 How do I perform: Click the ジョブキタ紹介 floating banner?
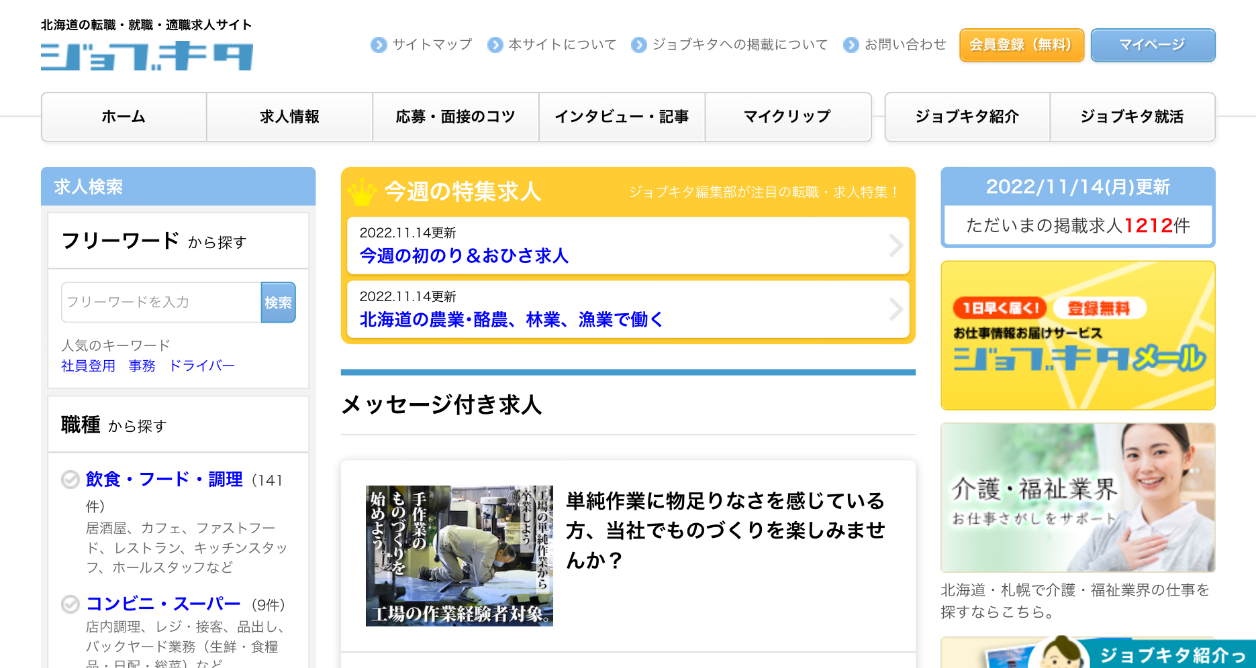tap(1141, 653)
